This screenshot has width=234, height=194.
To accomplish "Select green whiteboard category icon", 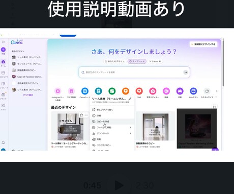I will [x=112, y=91].
